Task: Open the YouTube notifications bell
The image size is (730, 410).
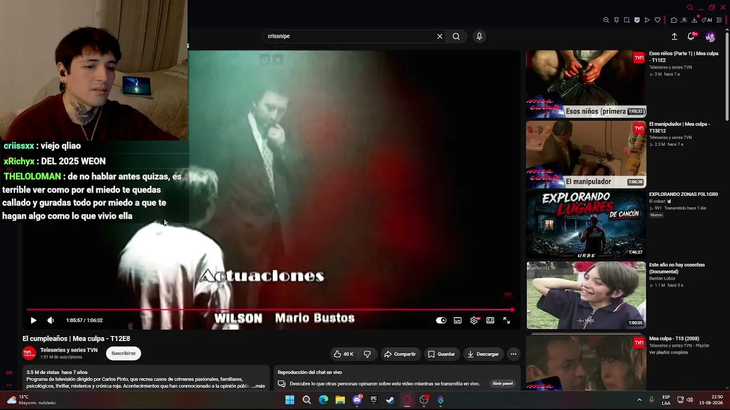Action: tap(691, 36)
